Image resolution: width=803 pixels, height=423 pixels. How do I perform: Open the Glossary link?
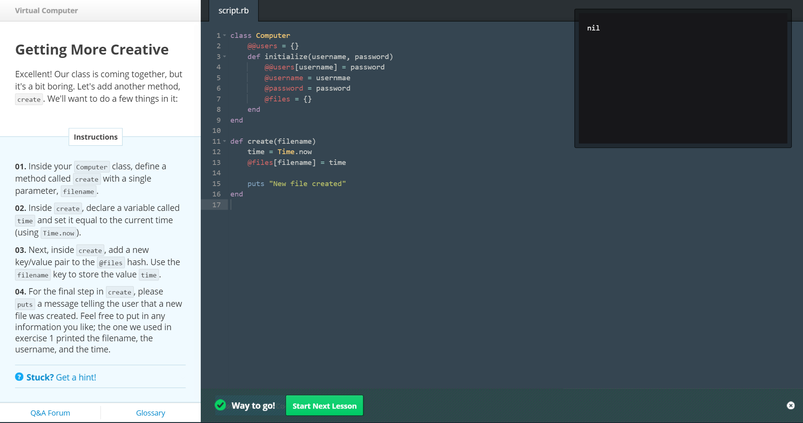(x=151, y=413)
